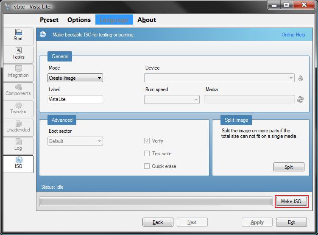Click the Next button
This screenshot has width=318, height=235.
pos(192,222)
